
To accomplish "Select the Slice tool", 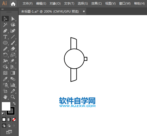I will pyautogui.click(x=13, y=91).
